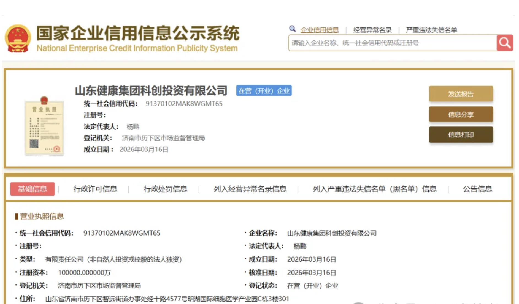Click the 在营（开业）企业 status badge

point(264,91)
